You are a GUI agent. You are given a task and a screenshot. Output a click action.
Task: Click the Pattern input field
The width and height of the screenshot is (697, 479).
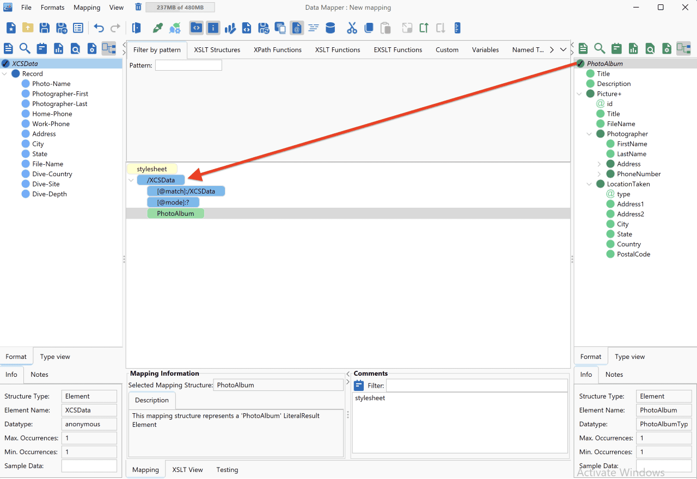pyautogui.click(x=188, y=65)
